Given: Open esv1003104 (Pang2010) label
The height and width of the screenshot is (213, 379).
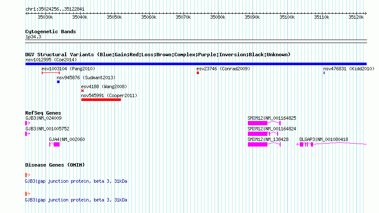Looking at the screenshot, I should point(68,69).
